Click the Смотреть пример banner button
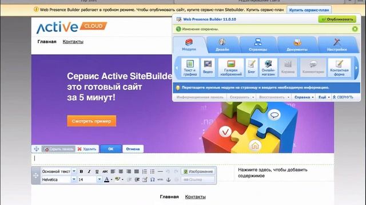Viewport: 366px width, 205px height. (x=91, y=121)
